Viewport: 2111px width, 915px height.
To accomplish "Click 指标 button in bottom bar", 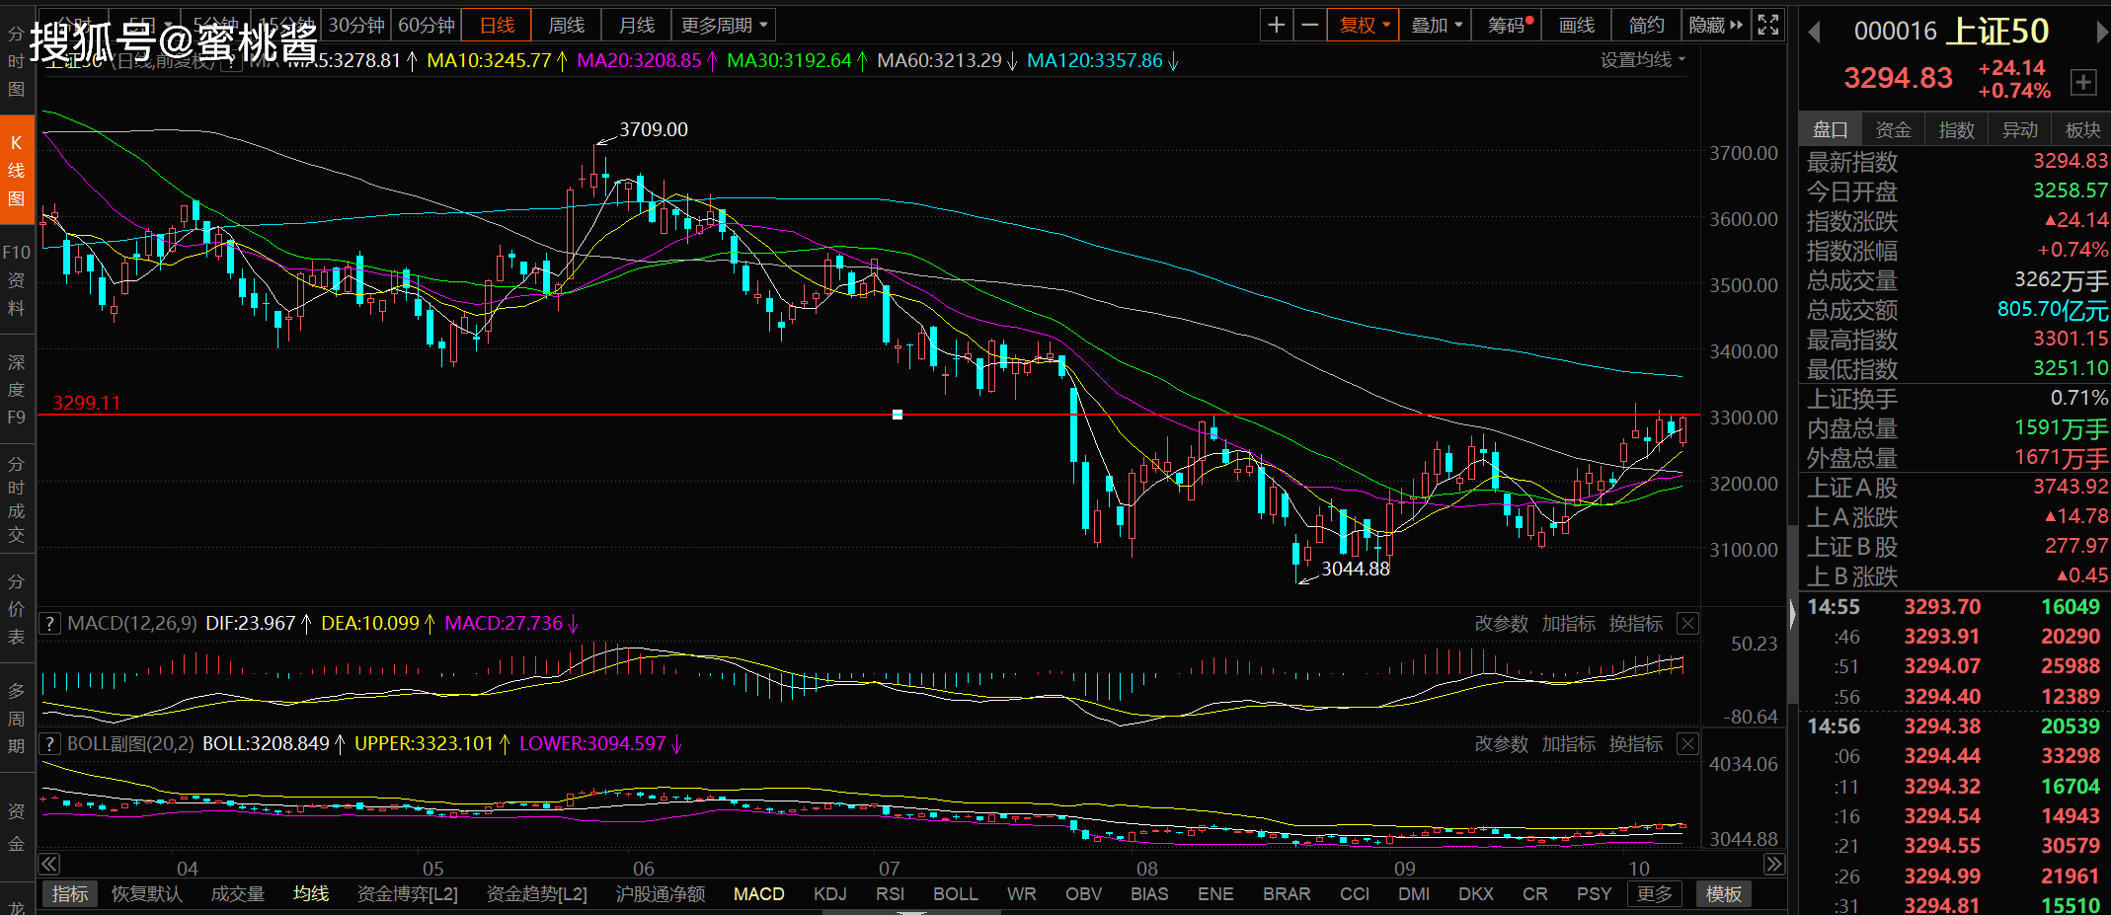I will click(70, 894).
